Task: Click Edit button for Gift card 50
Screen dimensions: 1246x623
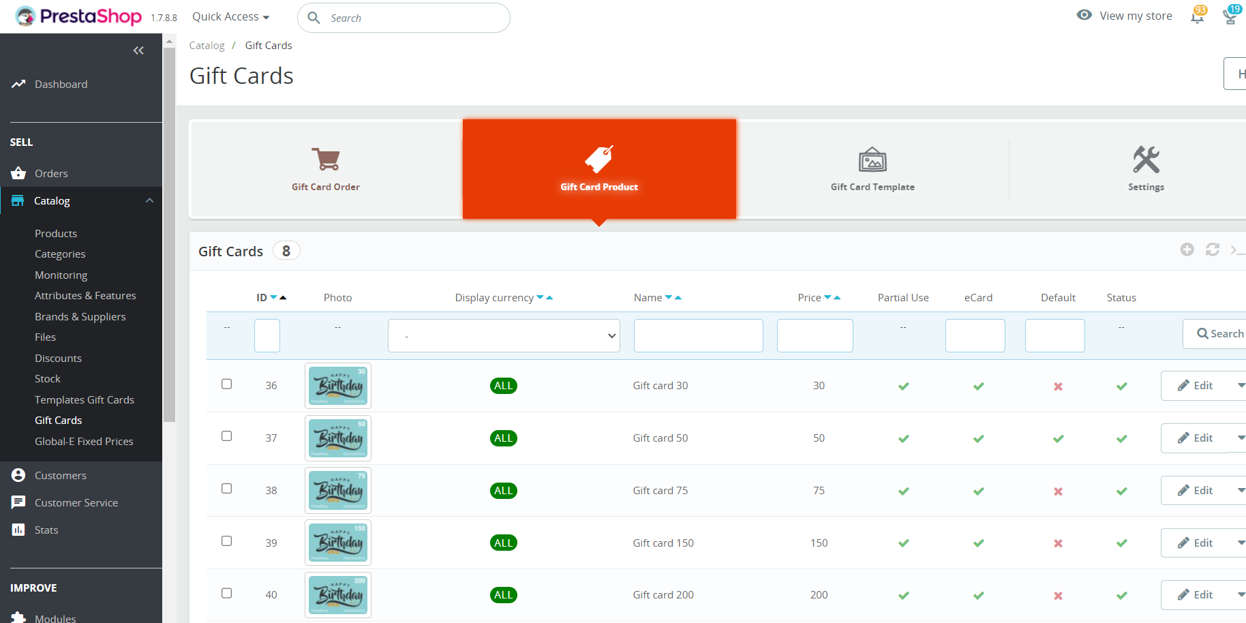Action: [x=1195, y=438]
